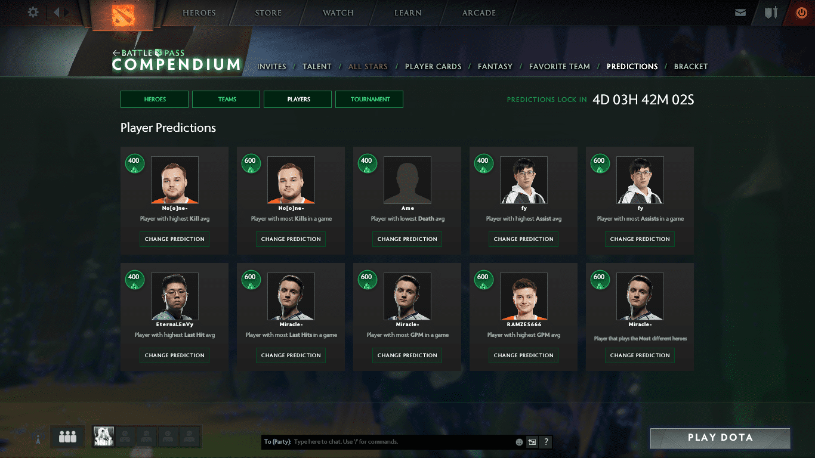The height and width of the screenshot is (458, 815).
Task: Select the Tournament predictions category
Action: (369, 99)
